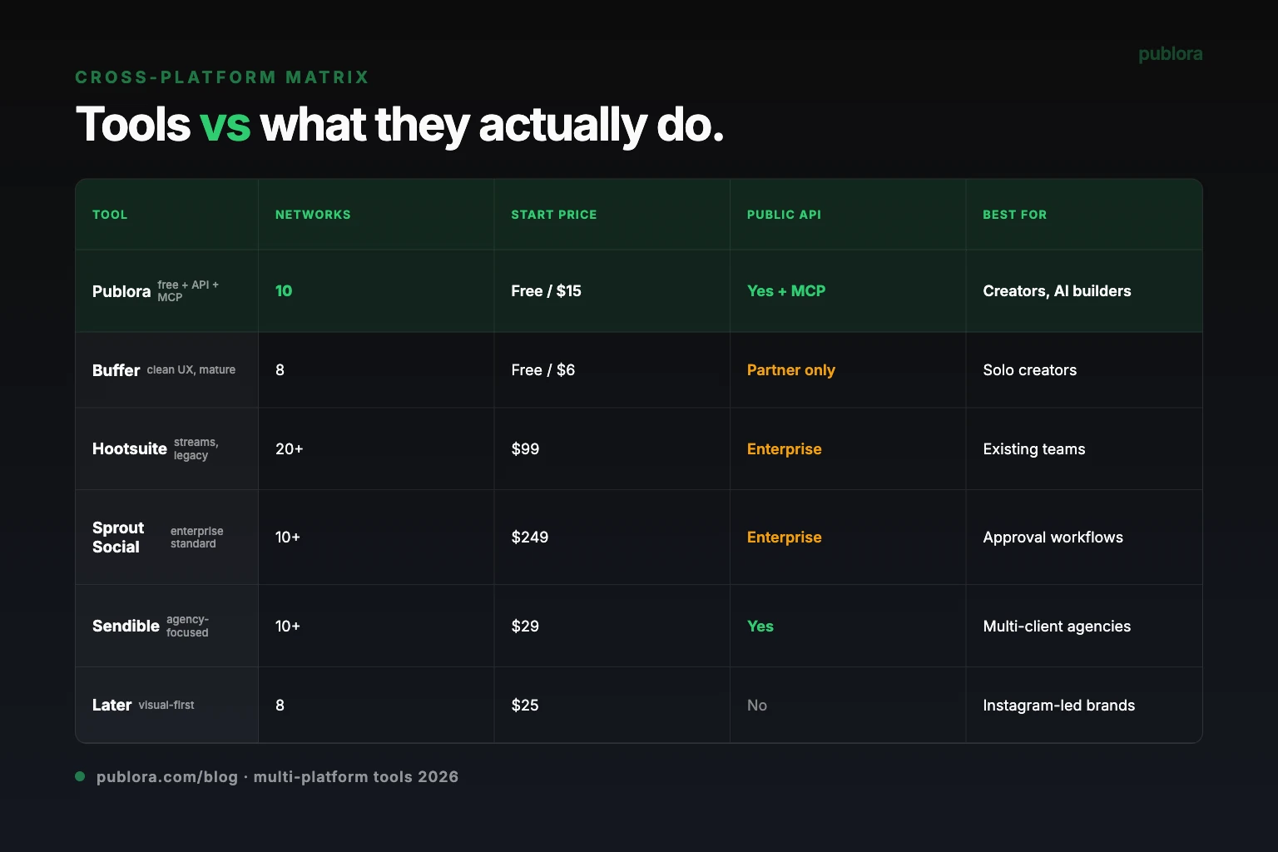
Task: Click the Buffer tool name
Action: click(116, 370)
